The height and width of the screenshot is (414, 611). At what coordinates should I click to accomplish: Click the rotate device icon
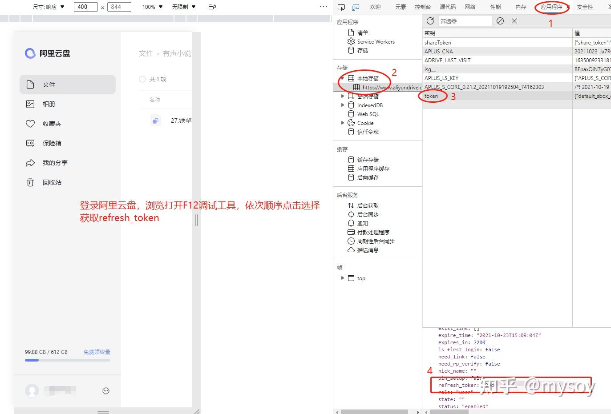(x=212, y=7)
